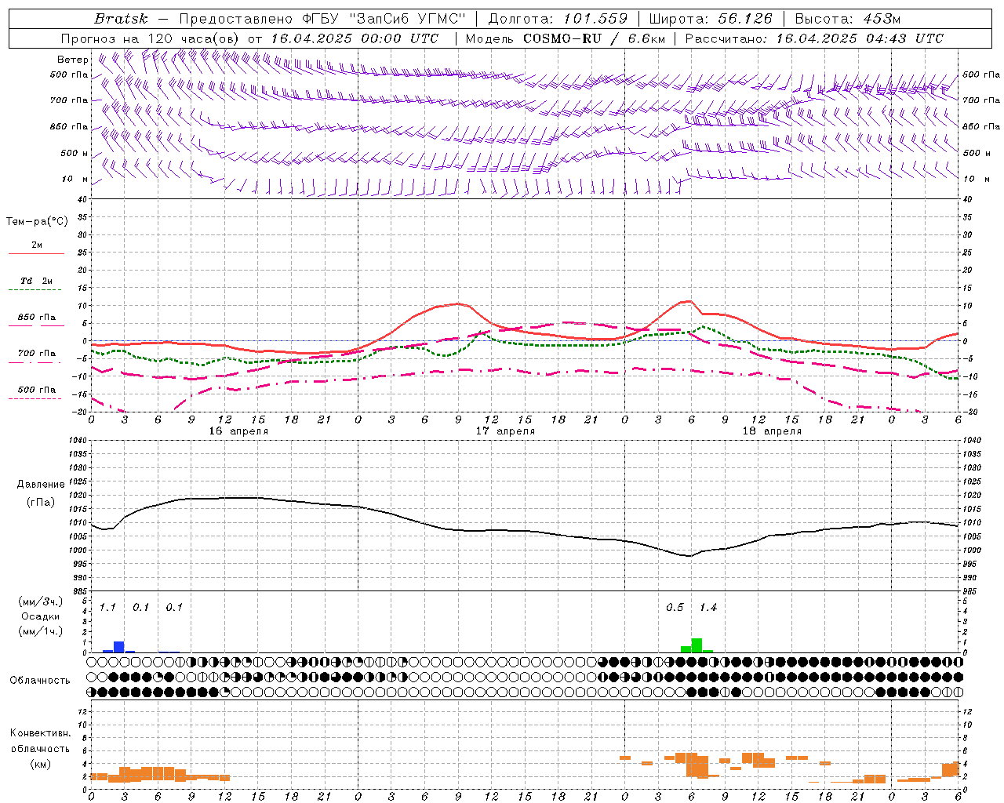The width and height of the screenshot is (1004, 803).
Task: Click the '(км)' unit label for convective cloud
Action: click(41, 764)
